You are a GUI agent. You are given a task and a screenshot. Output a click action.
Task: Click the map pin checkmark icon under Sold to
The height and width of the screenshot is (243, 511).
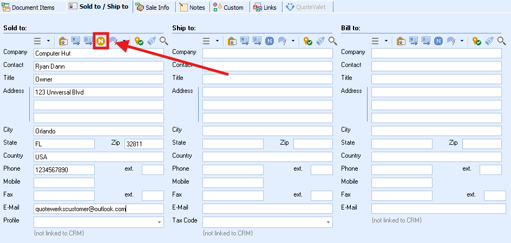coord(139,41)
